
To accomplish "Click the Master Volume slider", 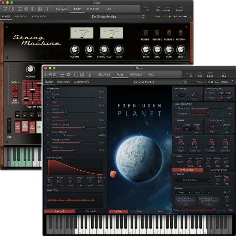I will pos(203,210).
